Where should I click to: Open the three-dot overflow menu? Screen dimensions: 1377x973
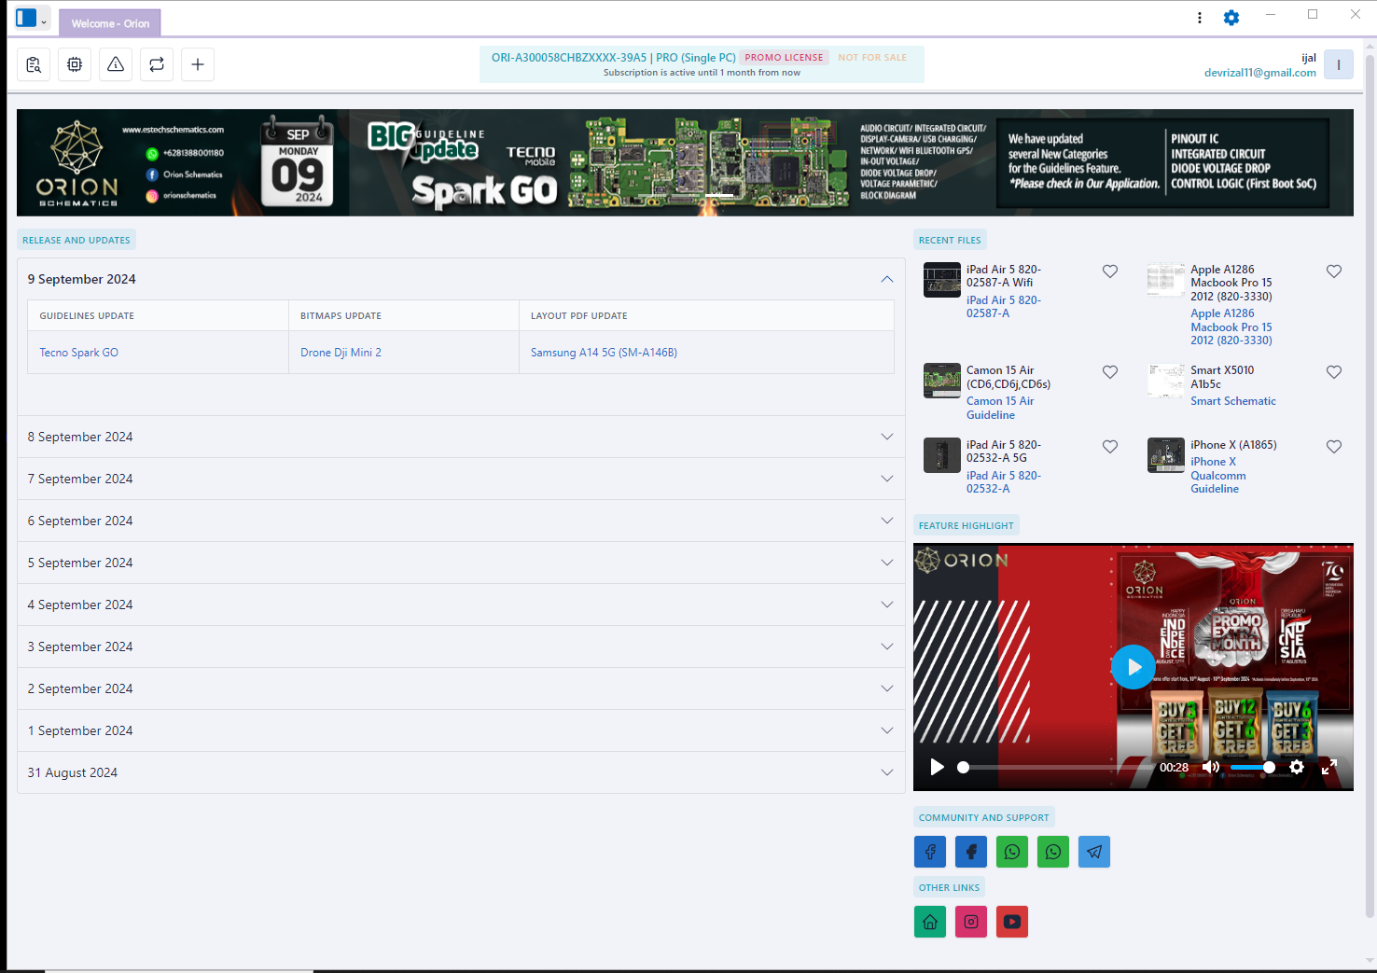1200,18
